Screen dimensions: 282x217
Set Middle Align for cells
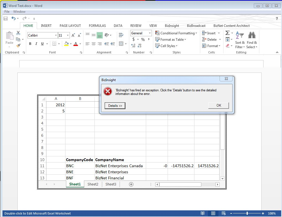pyautogui.click(x=94, y=35)
